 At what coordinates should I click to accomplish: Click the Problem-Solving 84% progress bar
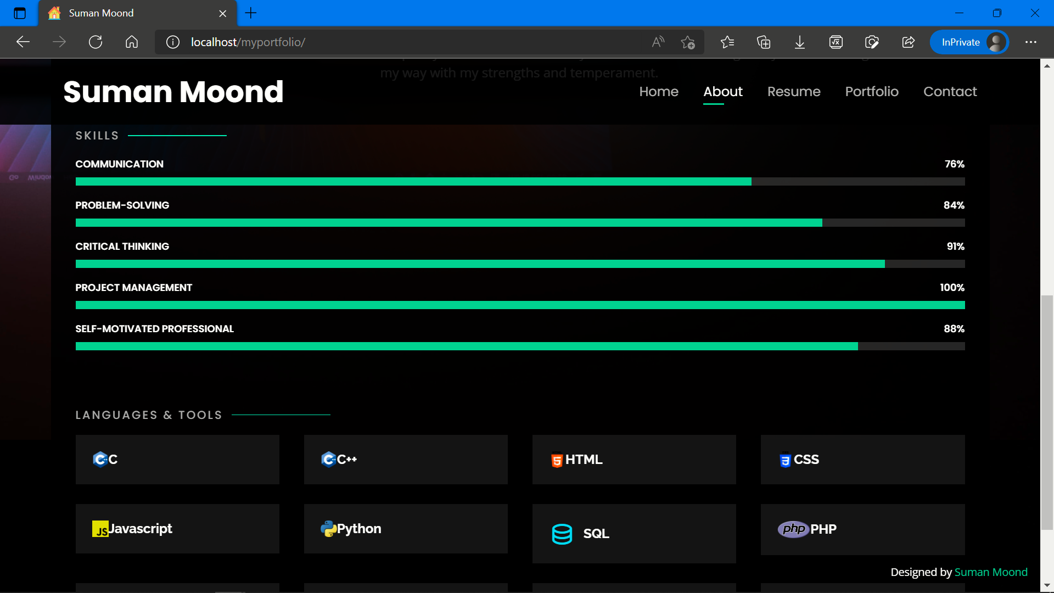pos(520,223)
